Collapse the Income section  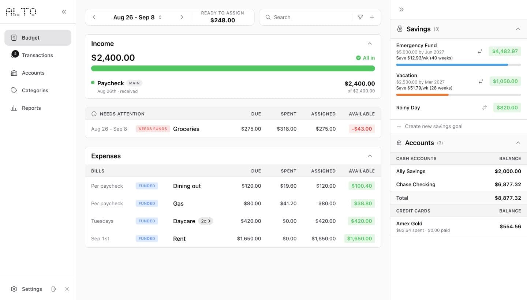coord(370,44)
